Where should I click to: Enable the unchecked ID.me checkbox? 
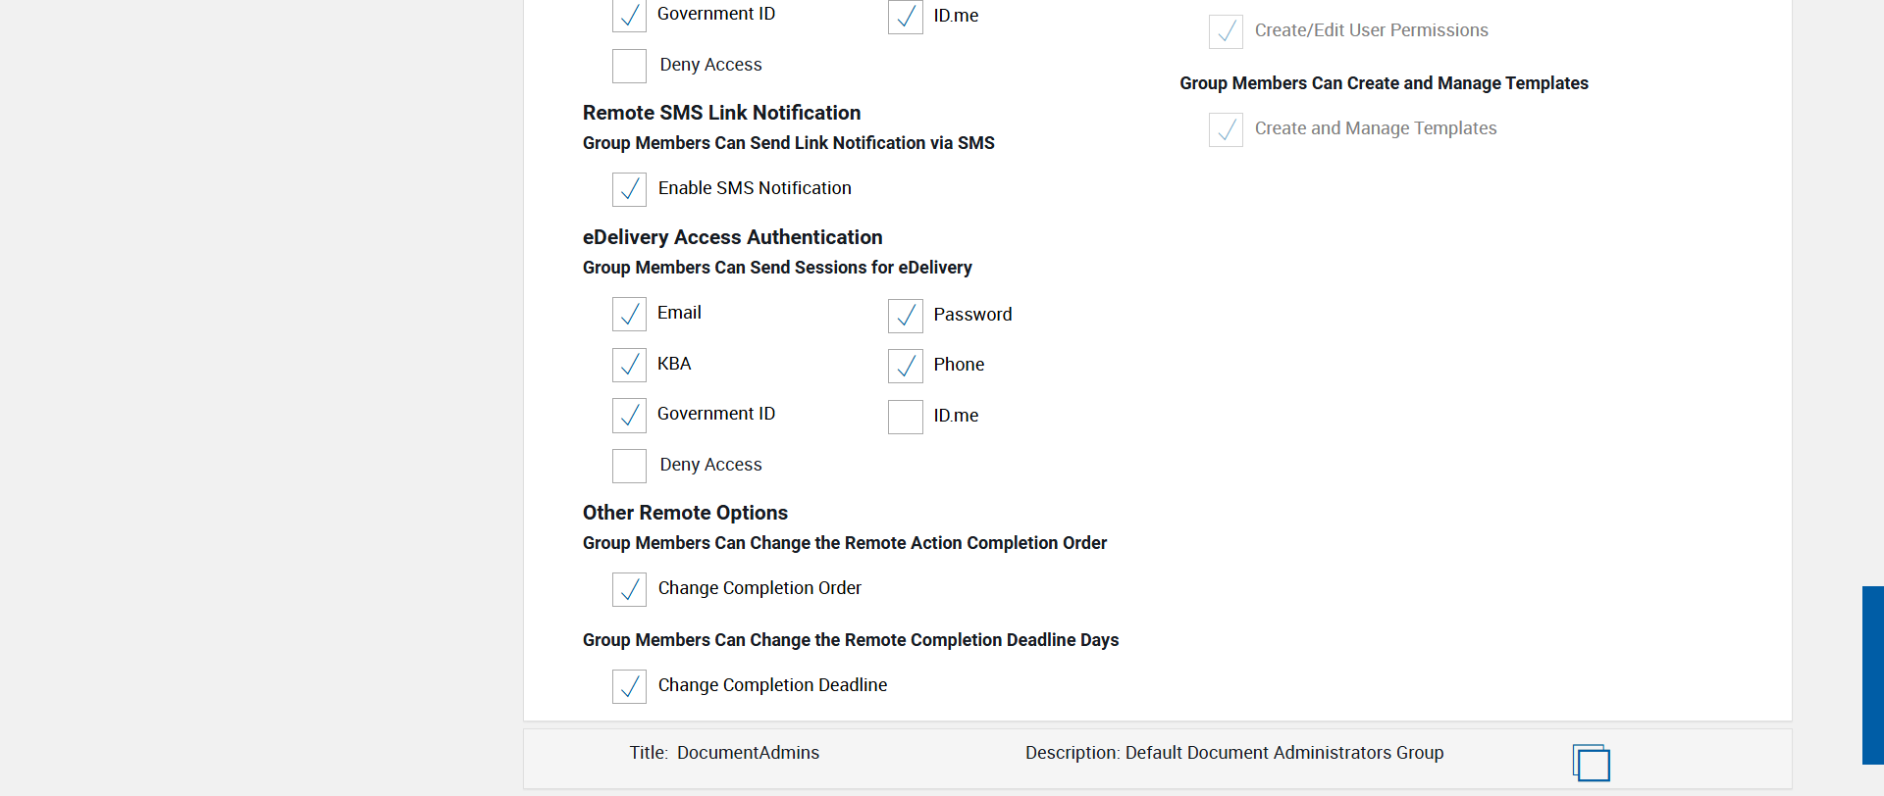coord(905,417)
